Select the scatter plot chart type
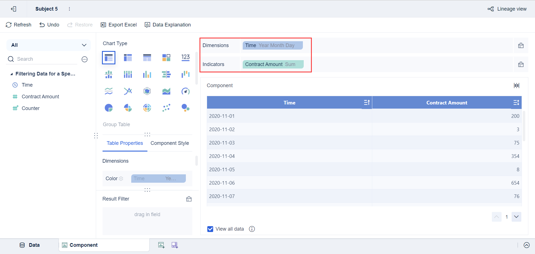This screenshot has height=254, width=535. (x=166, y=108)
